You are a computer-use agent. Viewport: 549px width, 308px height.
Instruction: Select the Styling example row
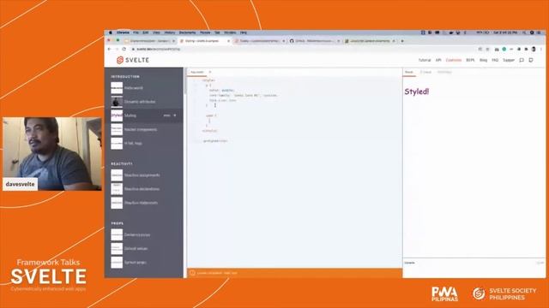144,115
